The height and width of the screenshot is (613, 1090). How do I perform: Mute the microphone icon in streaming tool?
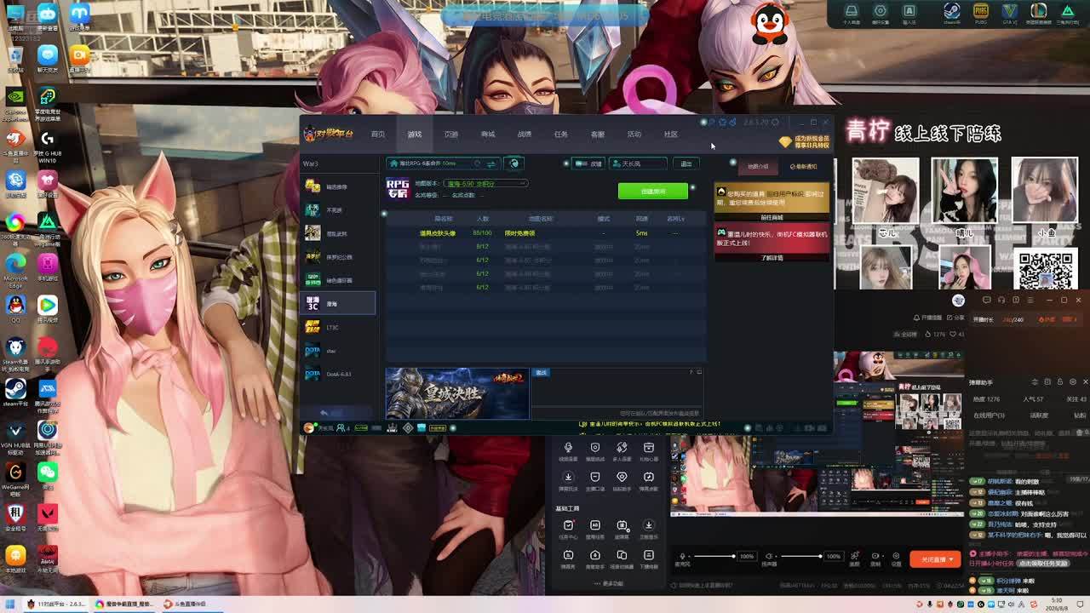point(682,557)
